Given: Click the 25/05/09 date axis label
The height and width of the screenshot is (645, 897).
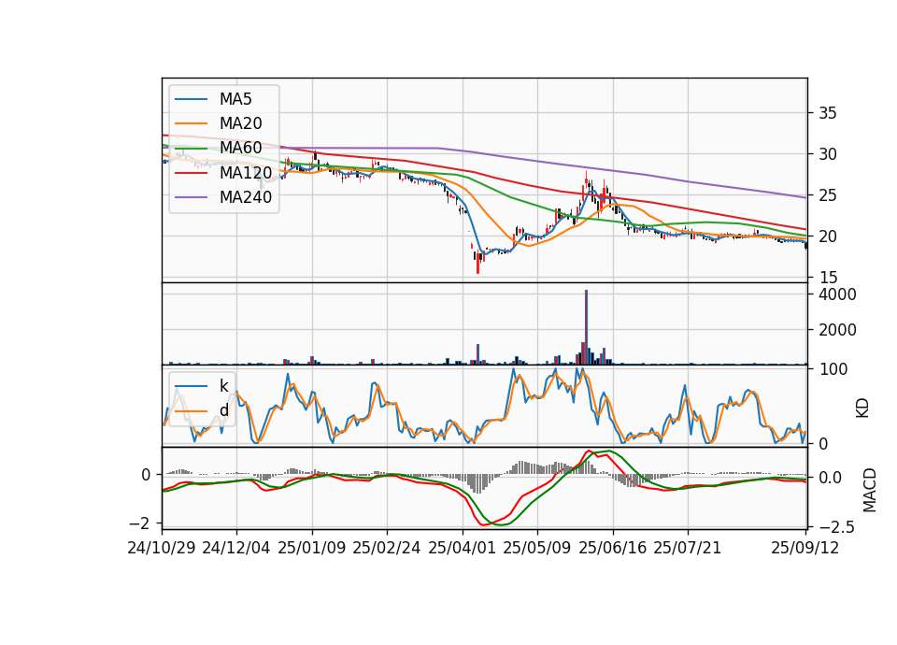Looking at the screenshot, I should [537, 548].
